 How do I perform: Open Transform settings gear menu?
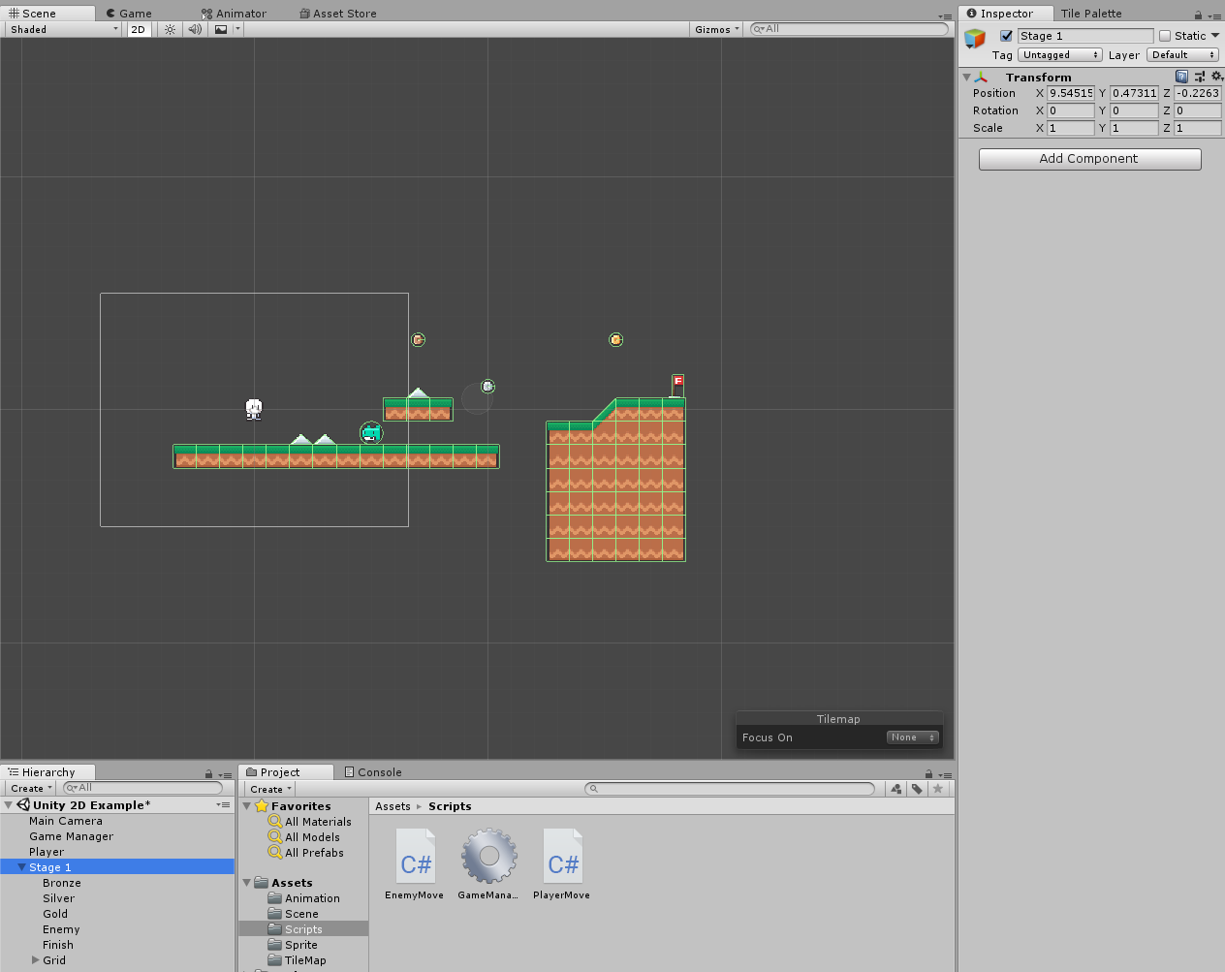[x=1217, y=77]
